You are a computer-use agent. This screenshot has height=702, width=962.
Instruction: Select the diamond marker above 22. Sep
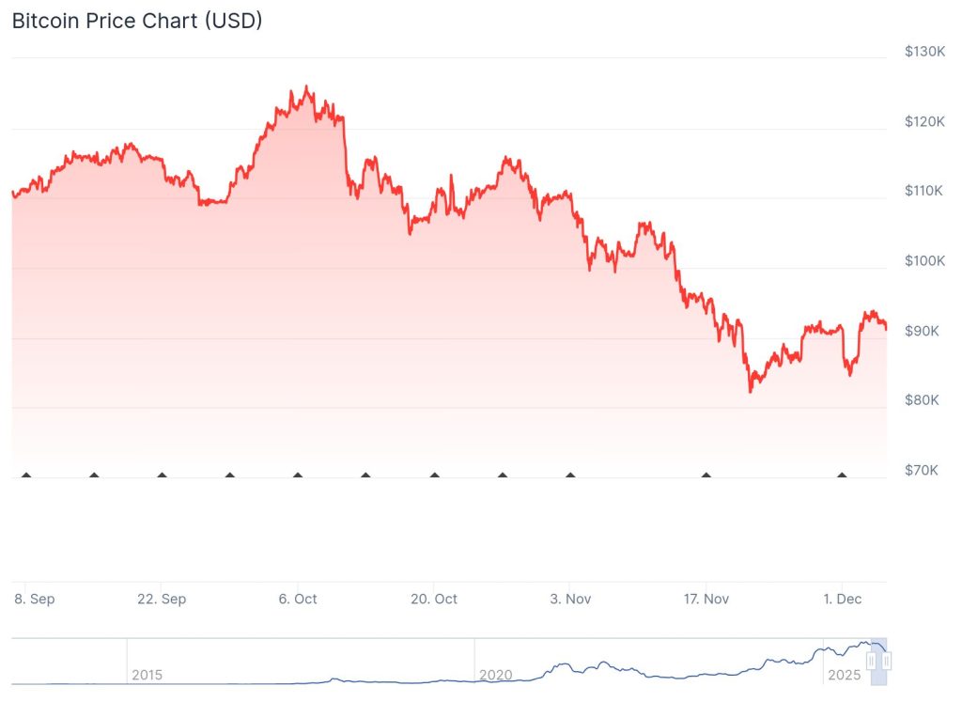click(x=162, y=476)
